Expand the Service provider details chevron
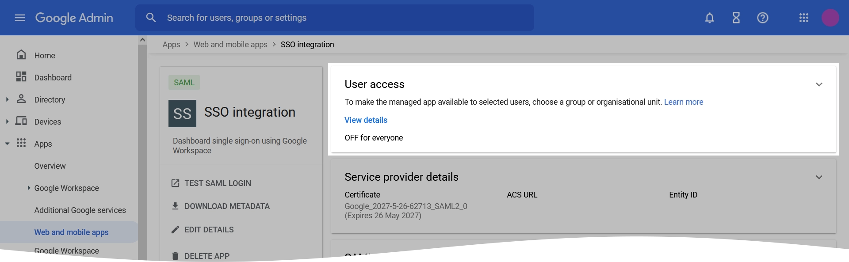 coord(819,177)
